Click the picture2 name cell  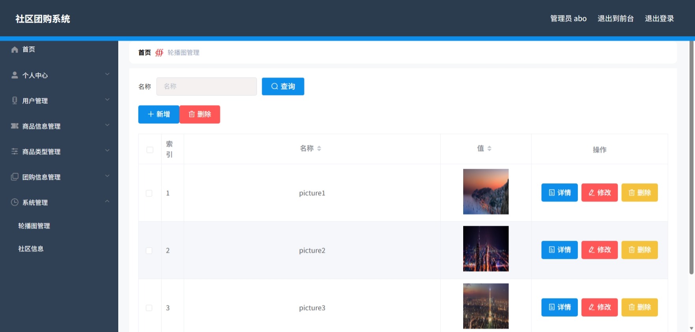(x=312, y=250)
